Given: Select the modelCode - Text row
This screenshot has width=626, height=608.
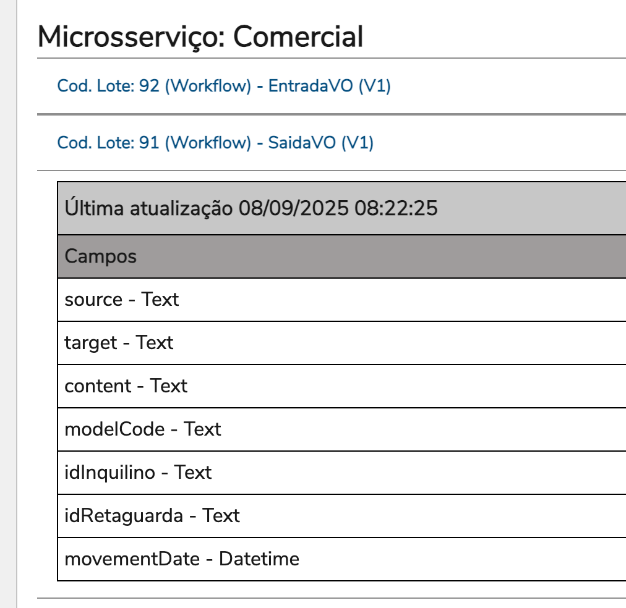Looking at the screenshot, I should (x=142, y=429).
